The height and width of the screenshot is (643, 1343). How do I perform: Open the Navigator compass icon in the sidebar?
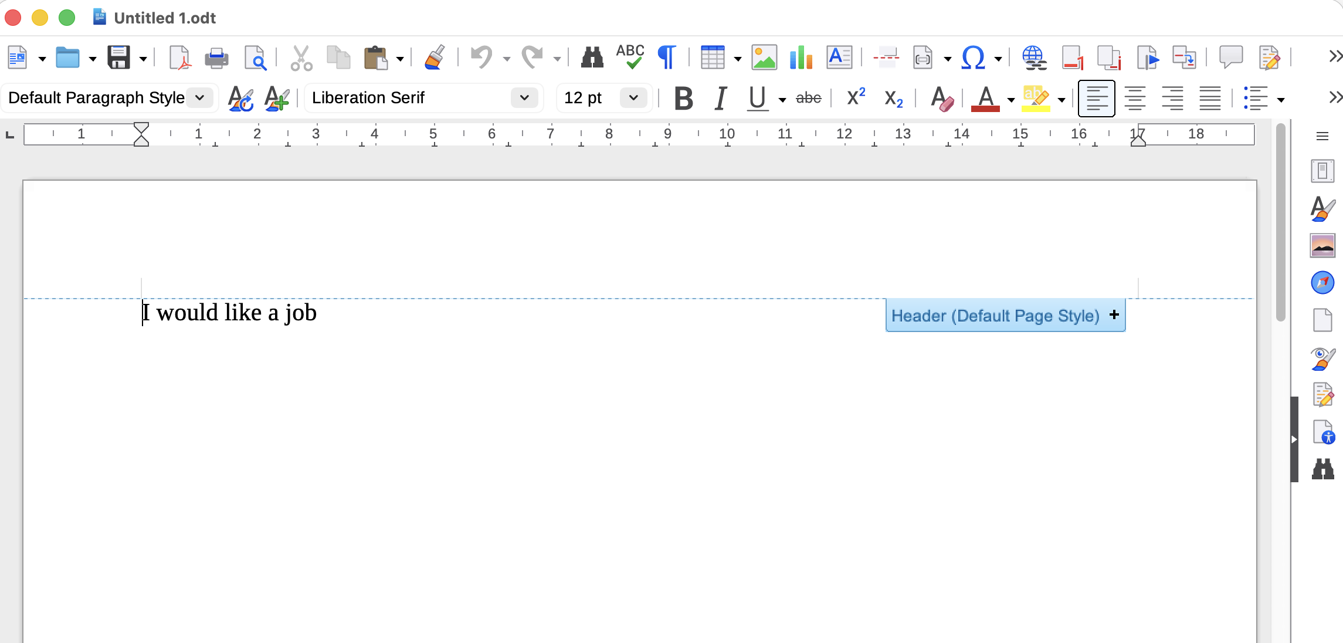1322,283
